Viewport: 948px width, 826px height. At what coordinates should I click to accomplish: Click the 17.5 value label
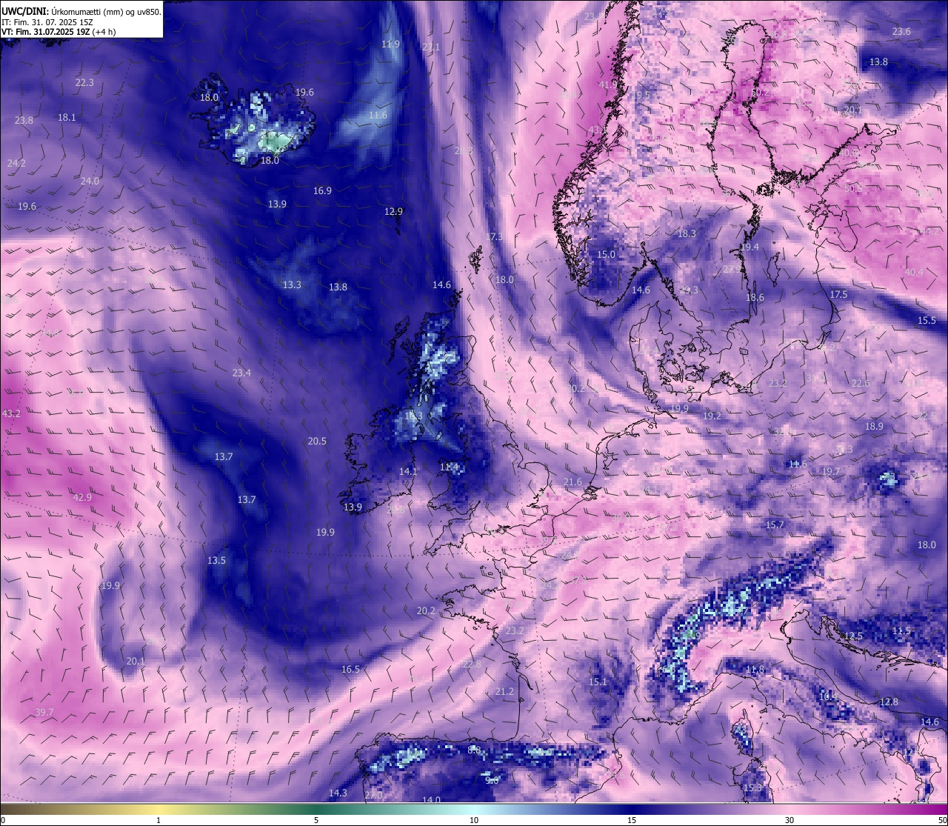pos(838,294)
